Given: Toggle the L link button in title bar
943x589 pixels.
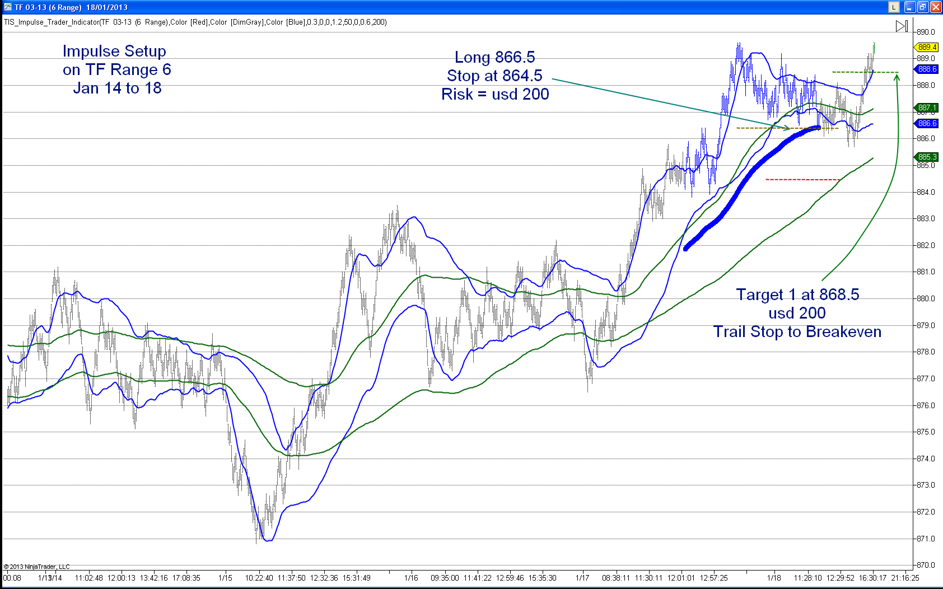Looking at the screenshot, I should (894, 7).
